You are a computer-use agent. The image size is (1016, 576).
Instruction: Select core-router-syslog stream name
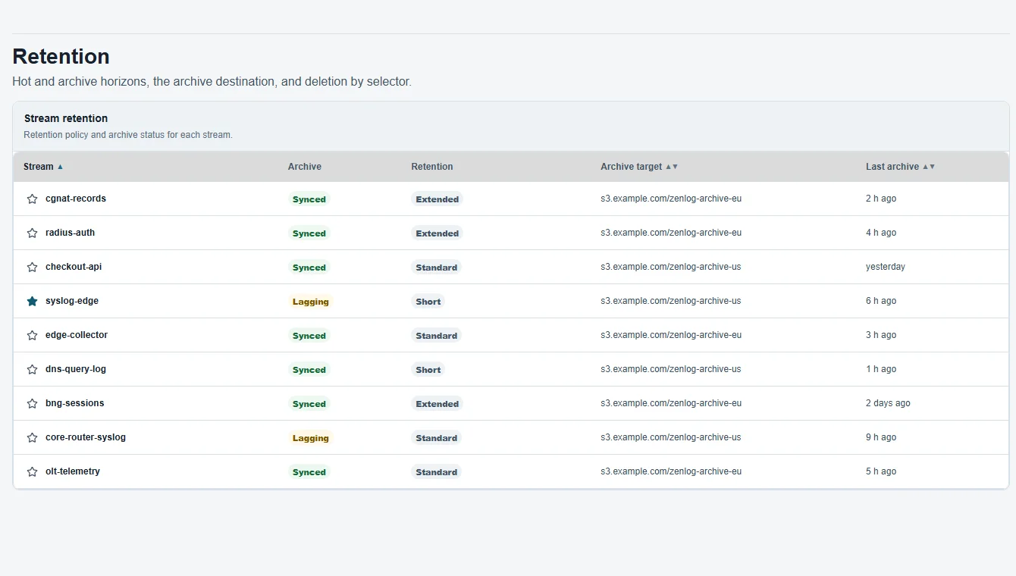click(86, 437)
